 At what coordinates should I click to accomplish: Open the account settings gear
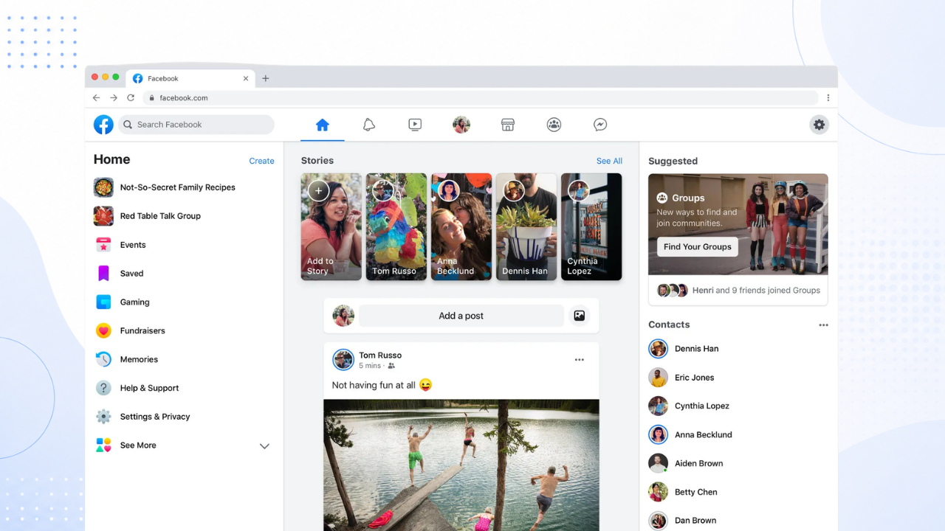[x=819, y=125]
